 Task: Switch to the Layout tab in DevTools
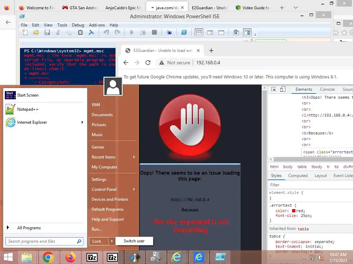click(x=321, y=176)
